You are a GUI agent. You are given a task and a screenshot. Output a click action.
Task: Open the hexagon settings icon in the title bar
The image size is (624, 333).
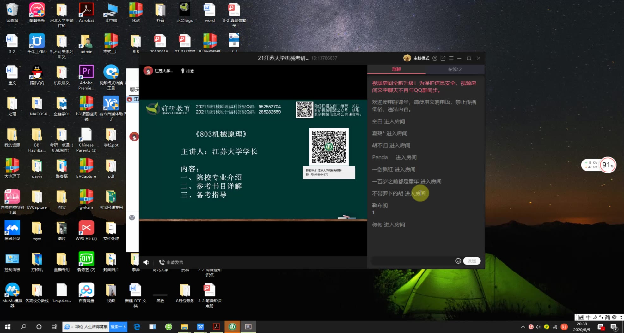(435, 58)
